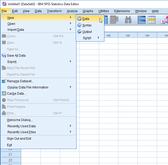The width and height of the screenshot is (168, 165).
Task: Click the Save All Data disk icon
Action: coord(4,55)
